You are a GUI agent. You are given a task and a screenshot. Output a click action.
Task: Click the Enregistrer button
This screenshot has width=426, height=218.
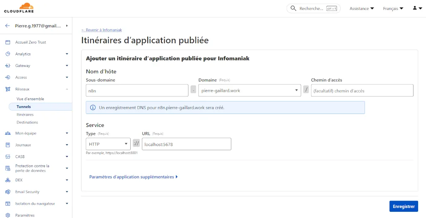(x=404, y=206)
